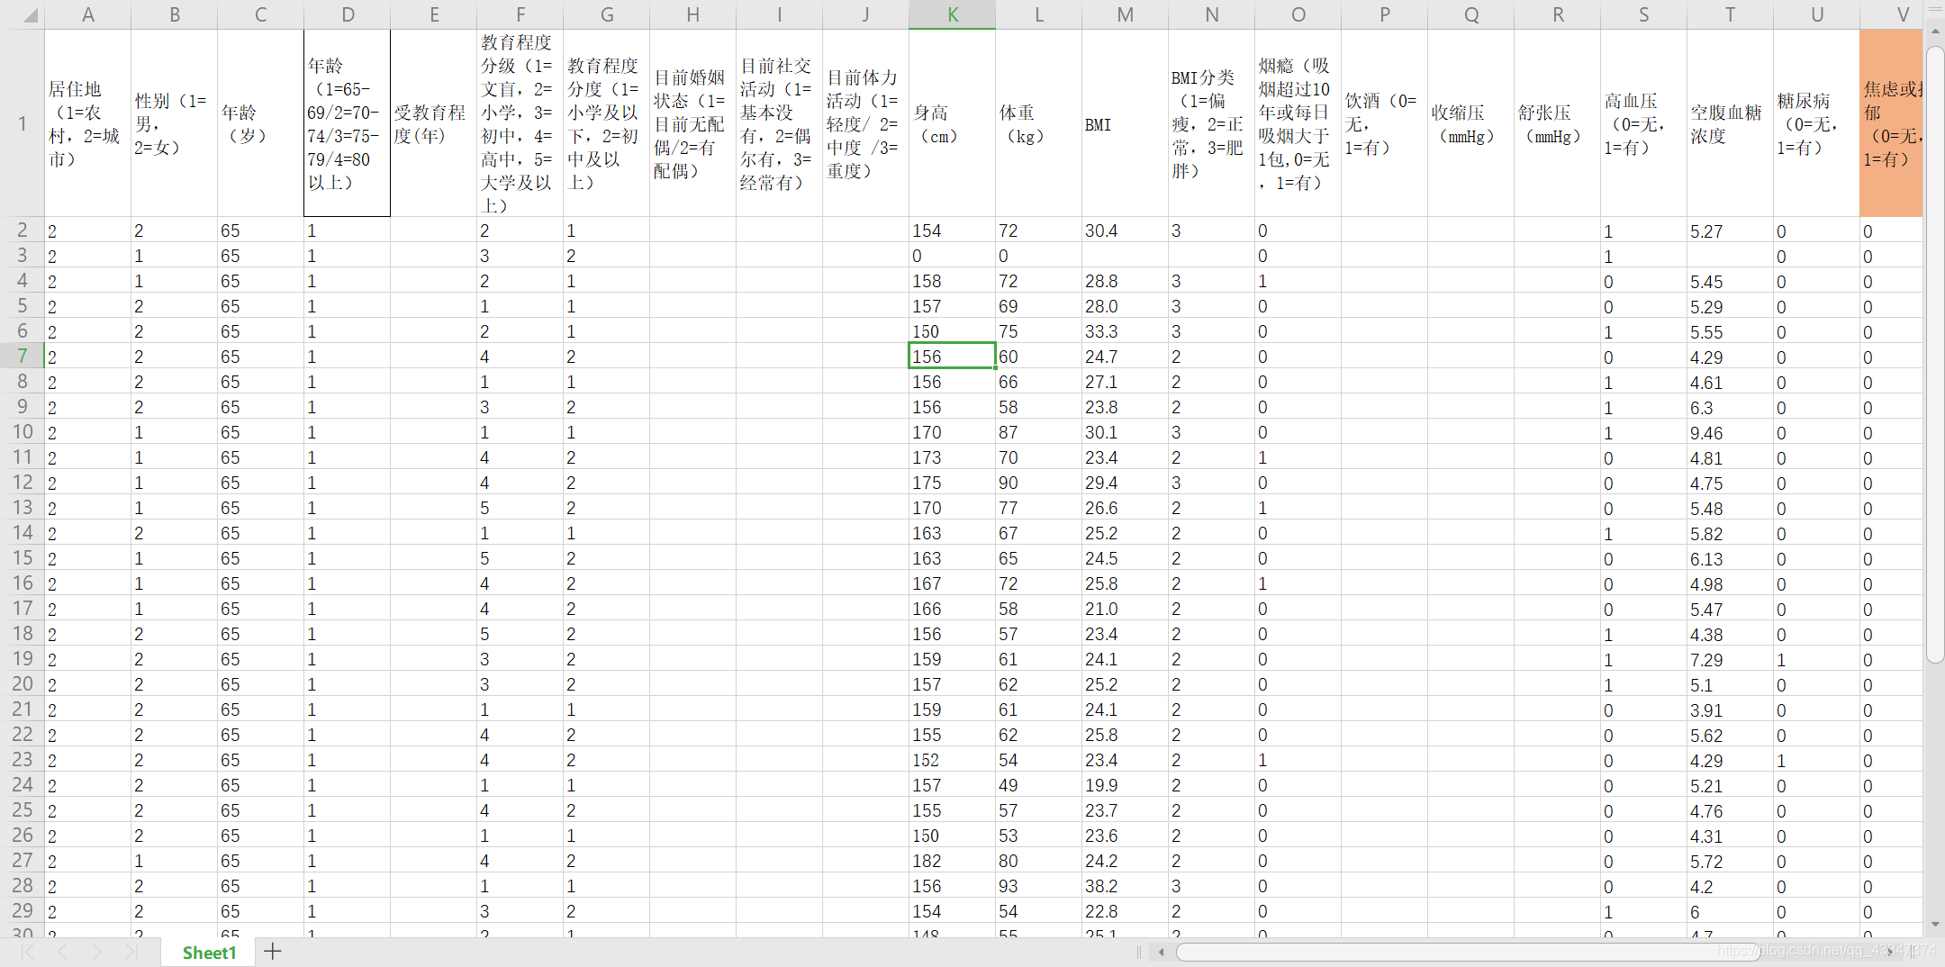This screenshot has height=967, width=1945.
Task: Click vertical scrollbar down arrow
Action: pyautogui.click(x=1935, y=925)
